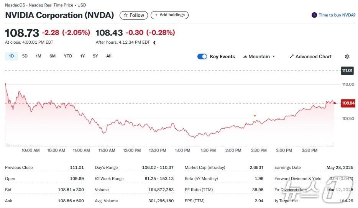Screen dimensions: 358x208
Task: Show the 6M chart range
Action: pos(53,56)
